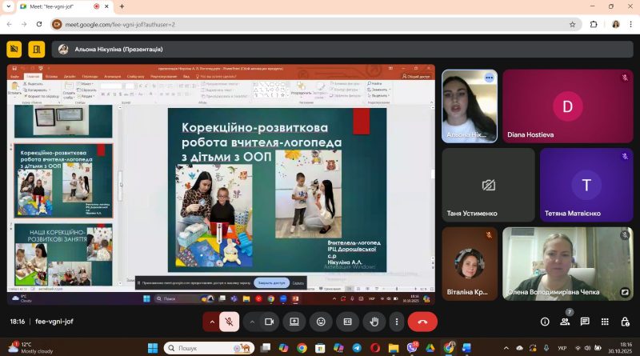640x356 pixels.
Task: Raise hand in the meeting
Action: click(x=374, y=322)
